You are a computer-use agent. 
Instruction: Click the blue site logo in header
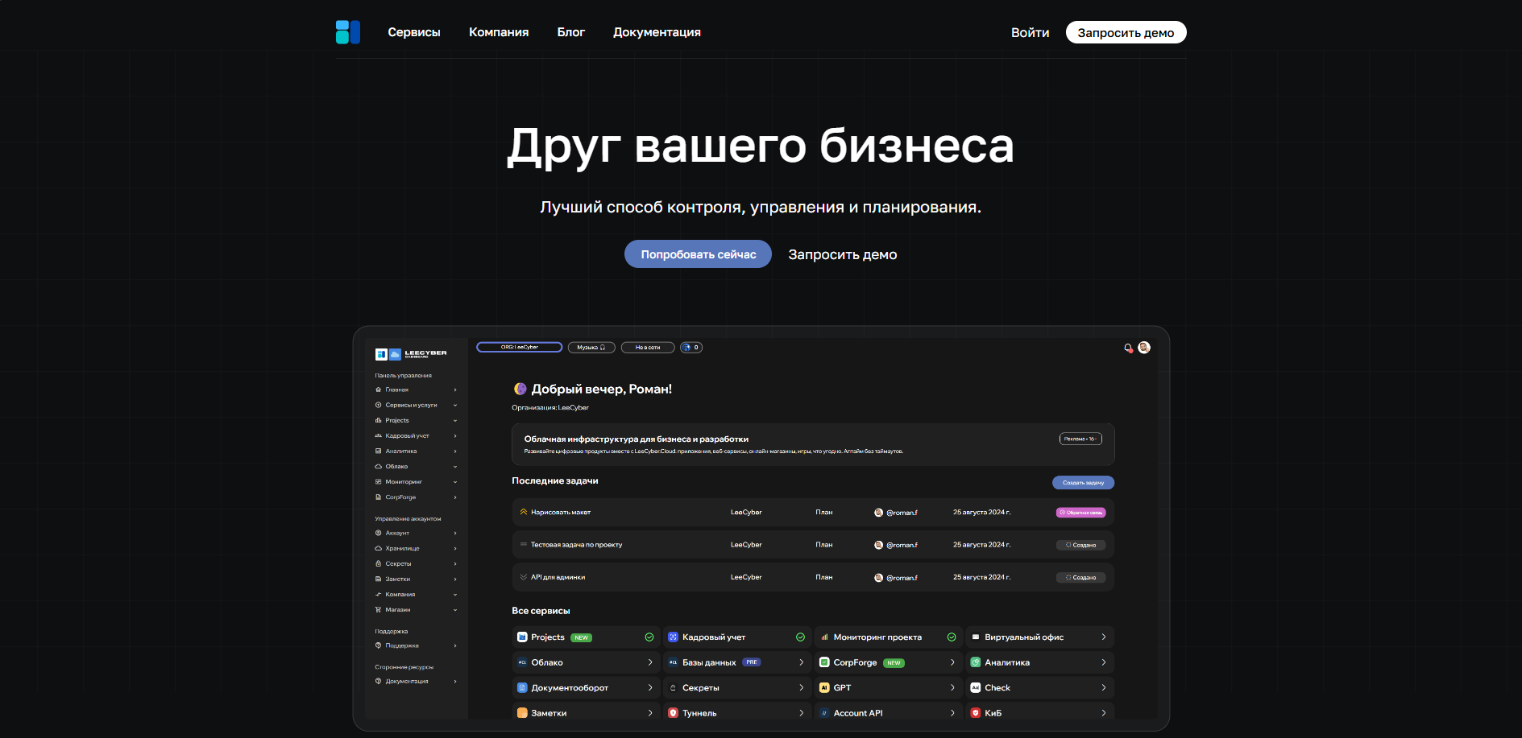tap(347, 32)
